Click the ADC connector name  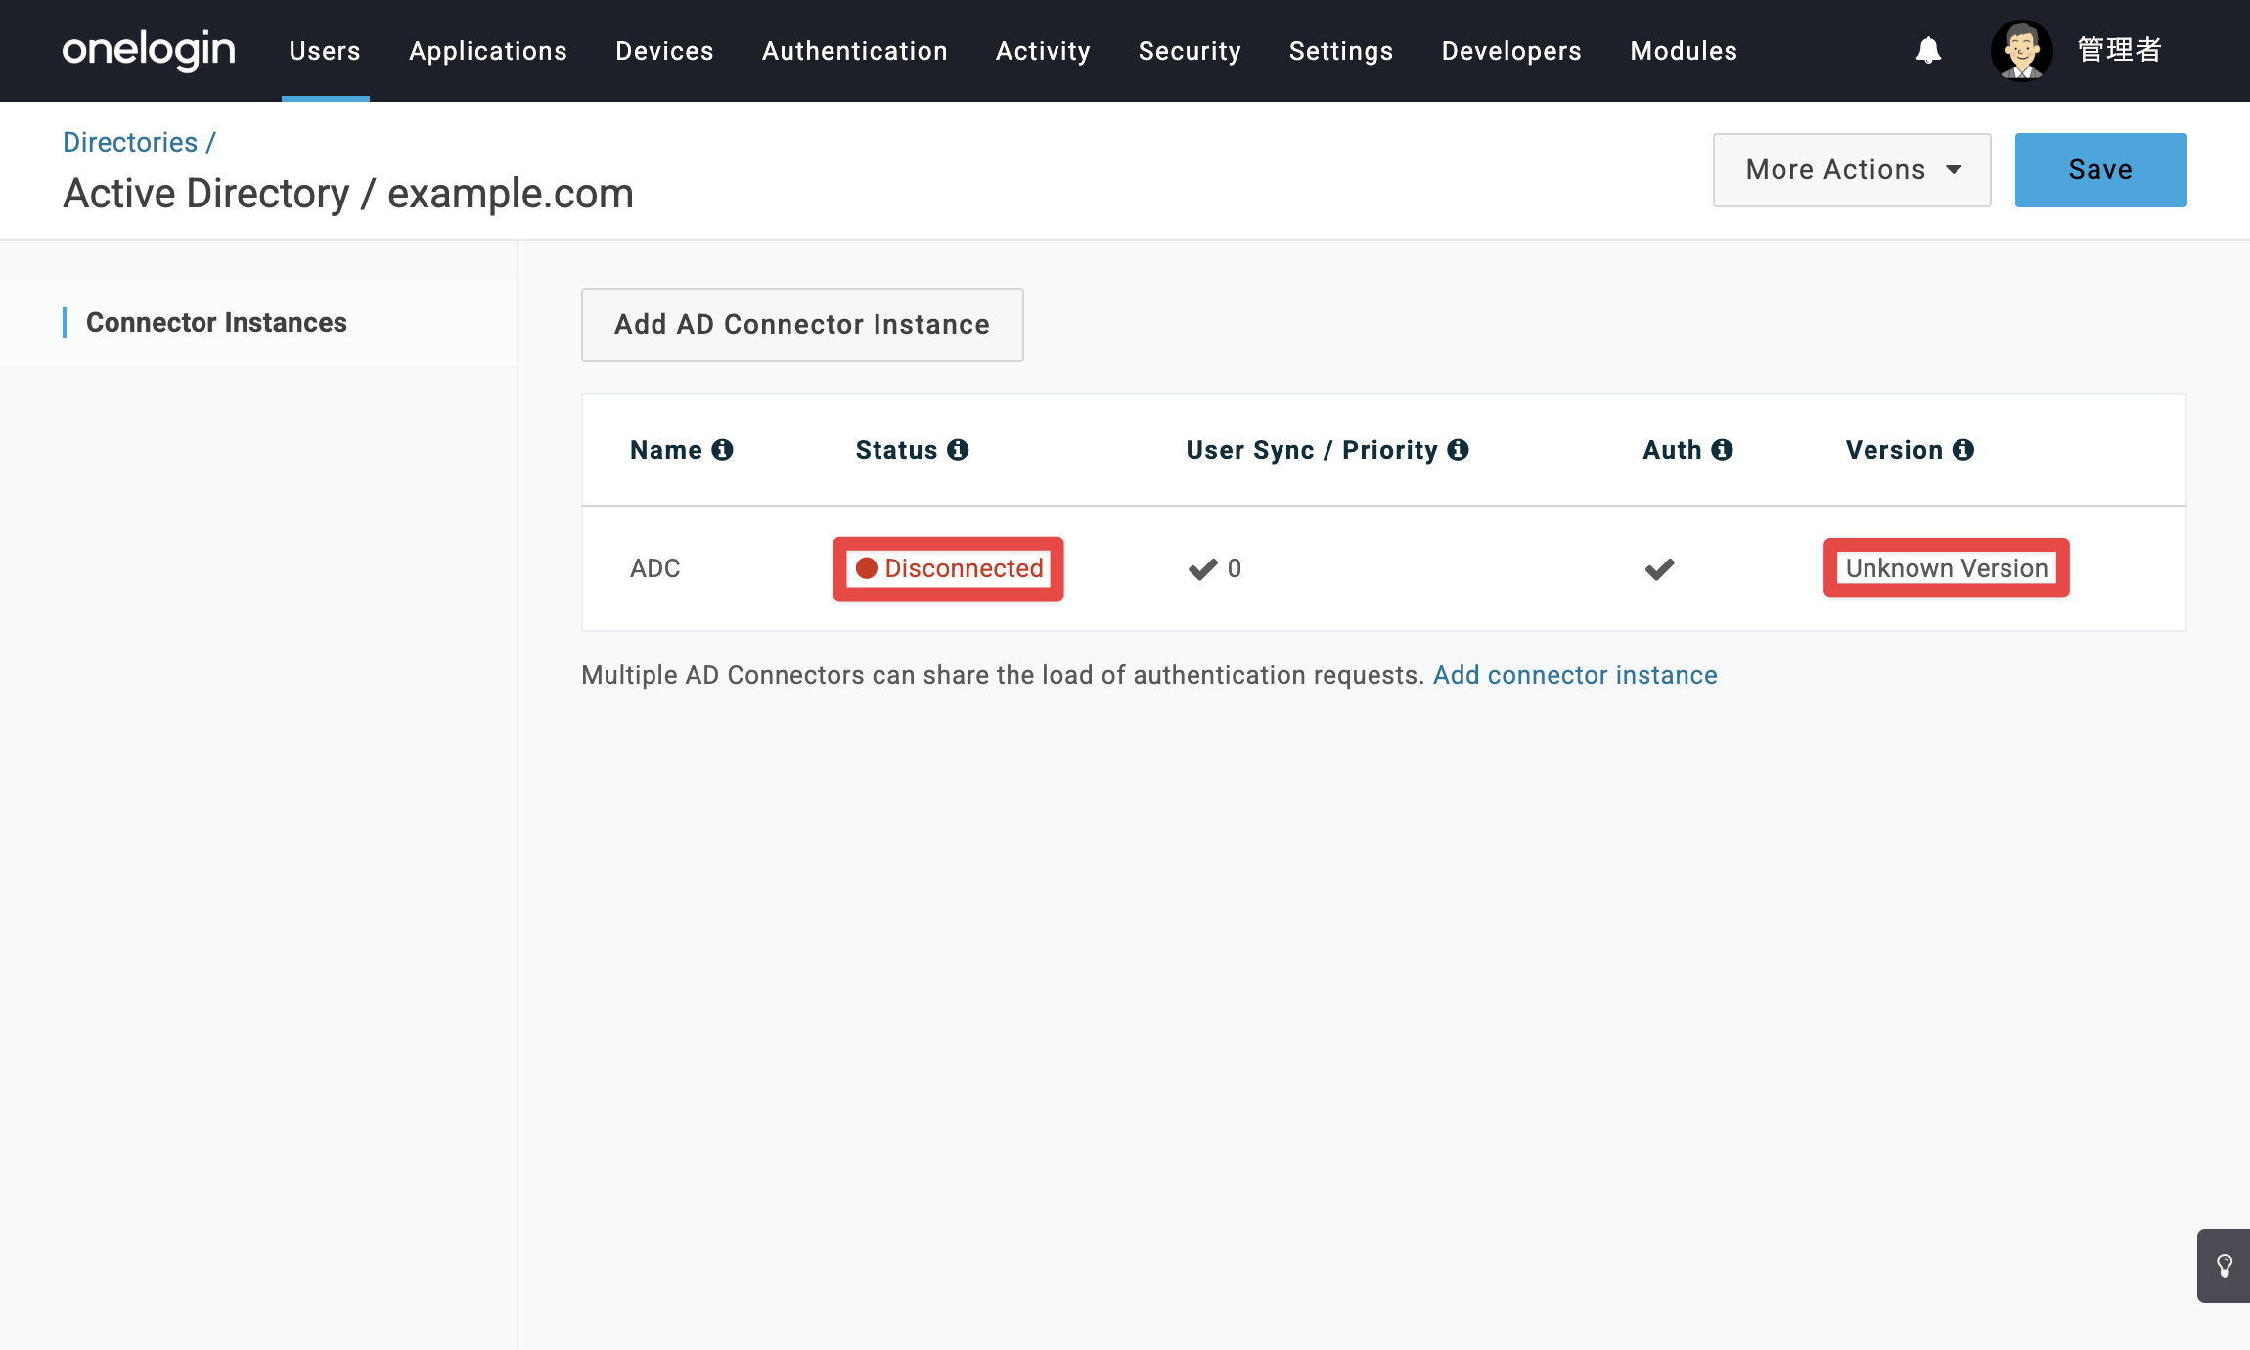[x=654, y=569]
